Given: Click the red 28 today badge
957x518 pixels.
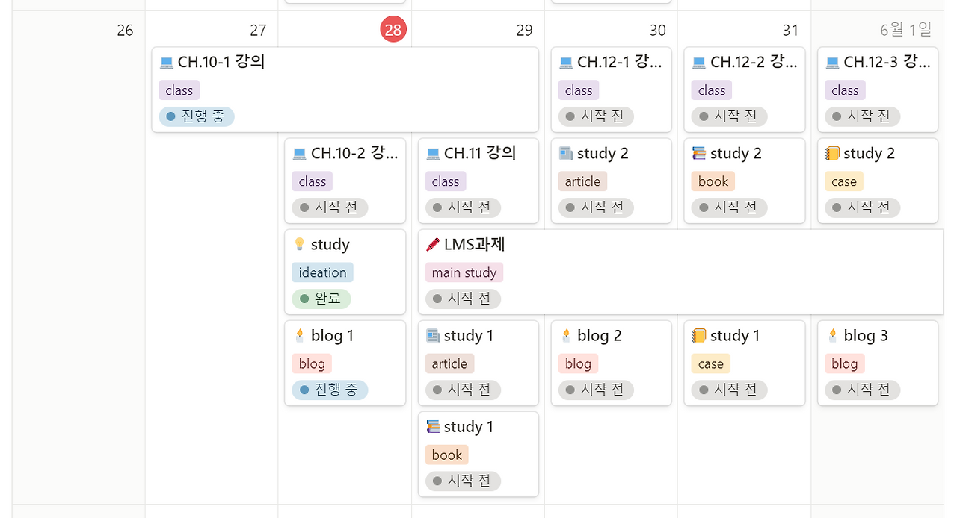Looking at the screenshot, I should 393,30.
